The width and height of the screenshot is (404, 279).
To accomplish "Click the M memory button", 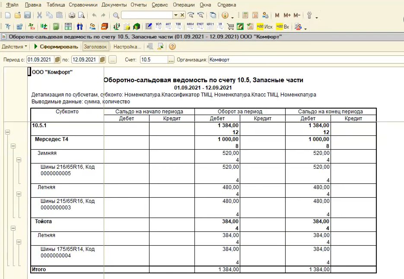I will (277, 15).
